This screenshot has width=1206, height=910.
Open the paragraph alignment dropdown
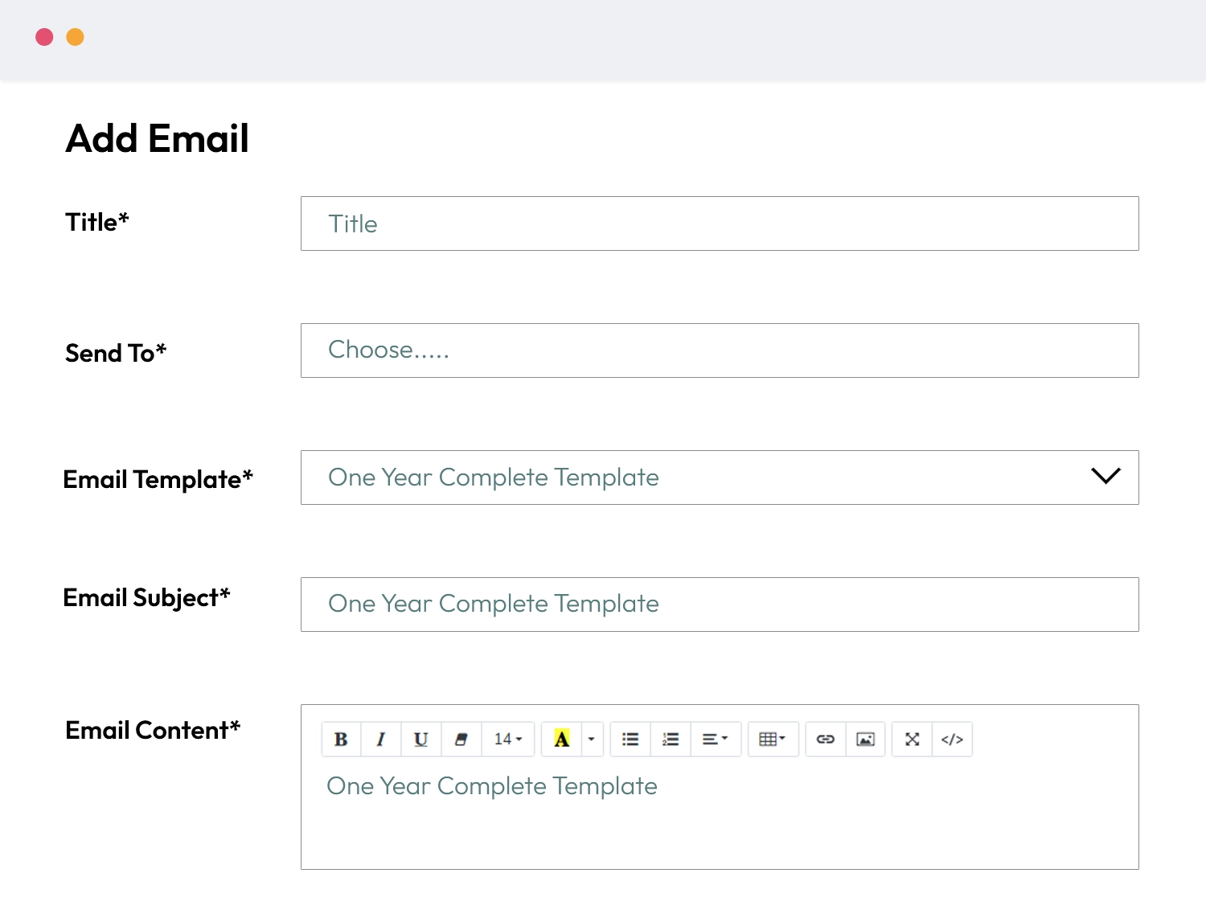coord(716,739)
